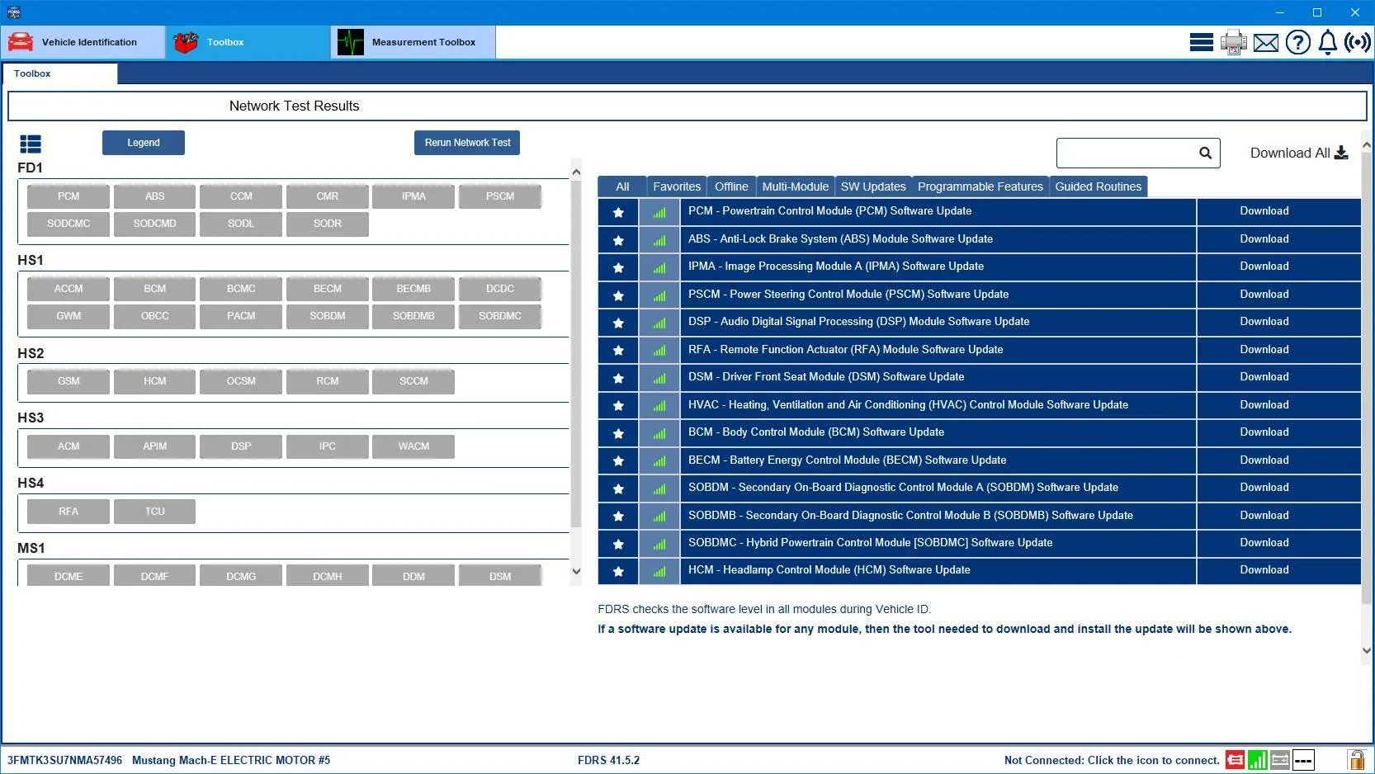Image resolution: width=1375 pixels, height=774 pixels.
Task: Click the gray device icon in status bar
Action: coord(1280,760)
